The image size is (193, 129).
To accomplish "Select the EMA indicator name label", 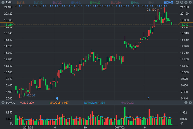I will tap(9, 2).
